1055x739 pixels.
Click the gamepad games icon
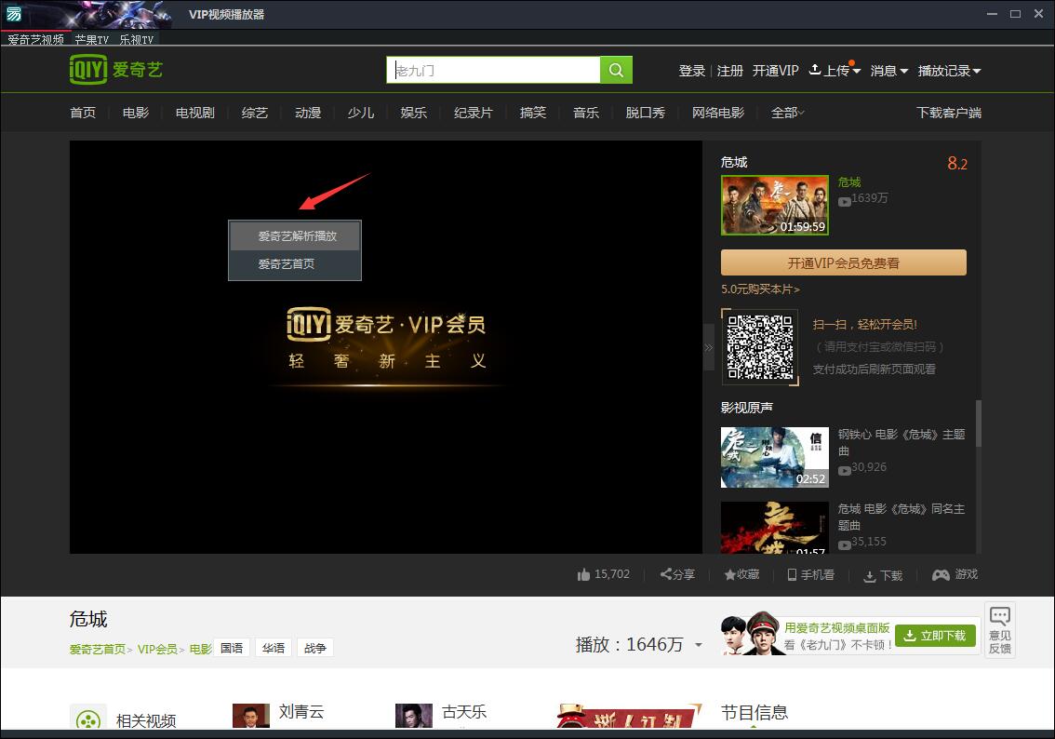941,575
